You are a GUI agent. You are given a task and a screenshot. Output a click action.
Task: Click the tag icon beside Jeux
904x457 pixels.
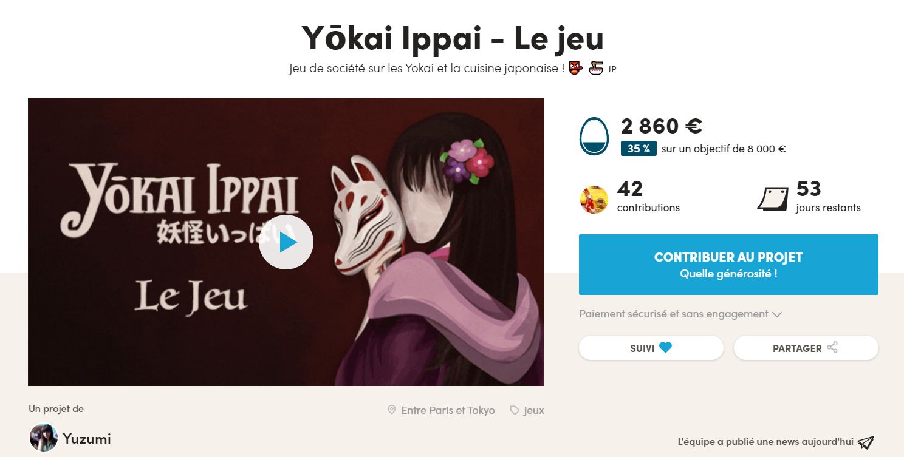pos(515,410)
